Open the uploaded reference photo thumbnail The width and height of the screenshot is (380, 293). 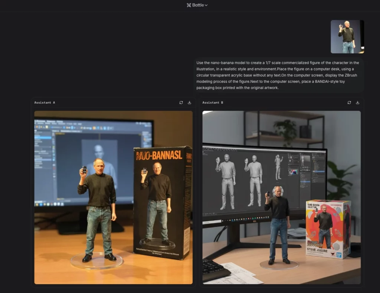[347, 37]
